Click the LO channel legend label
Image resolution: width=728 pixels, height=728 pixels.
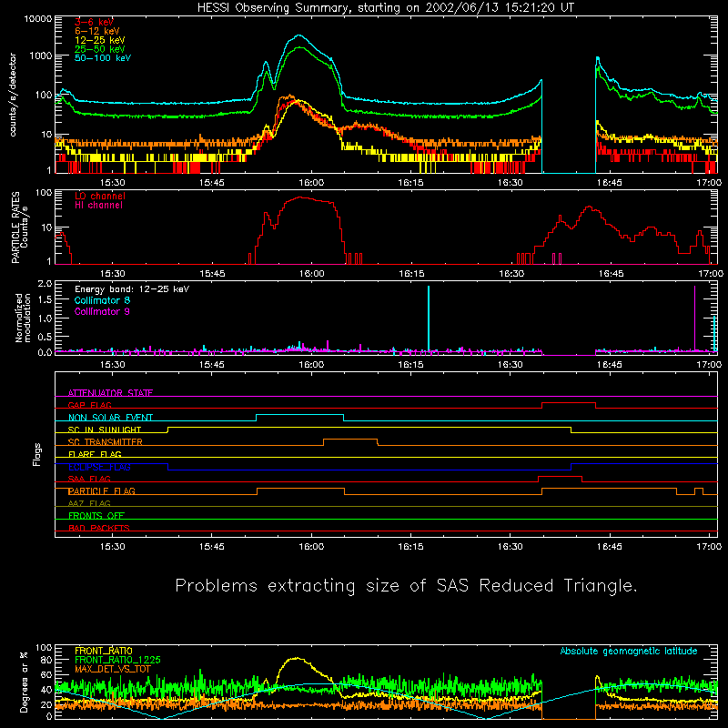[99, 196]
